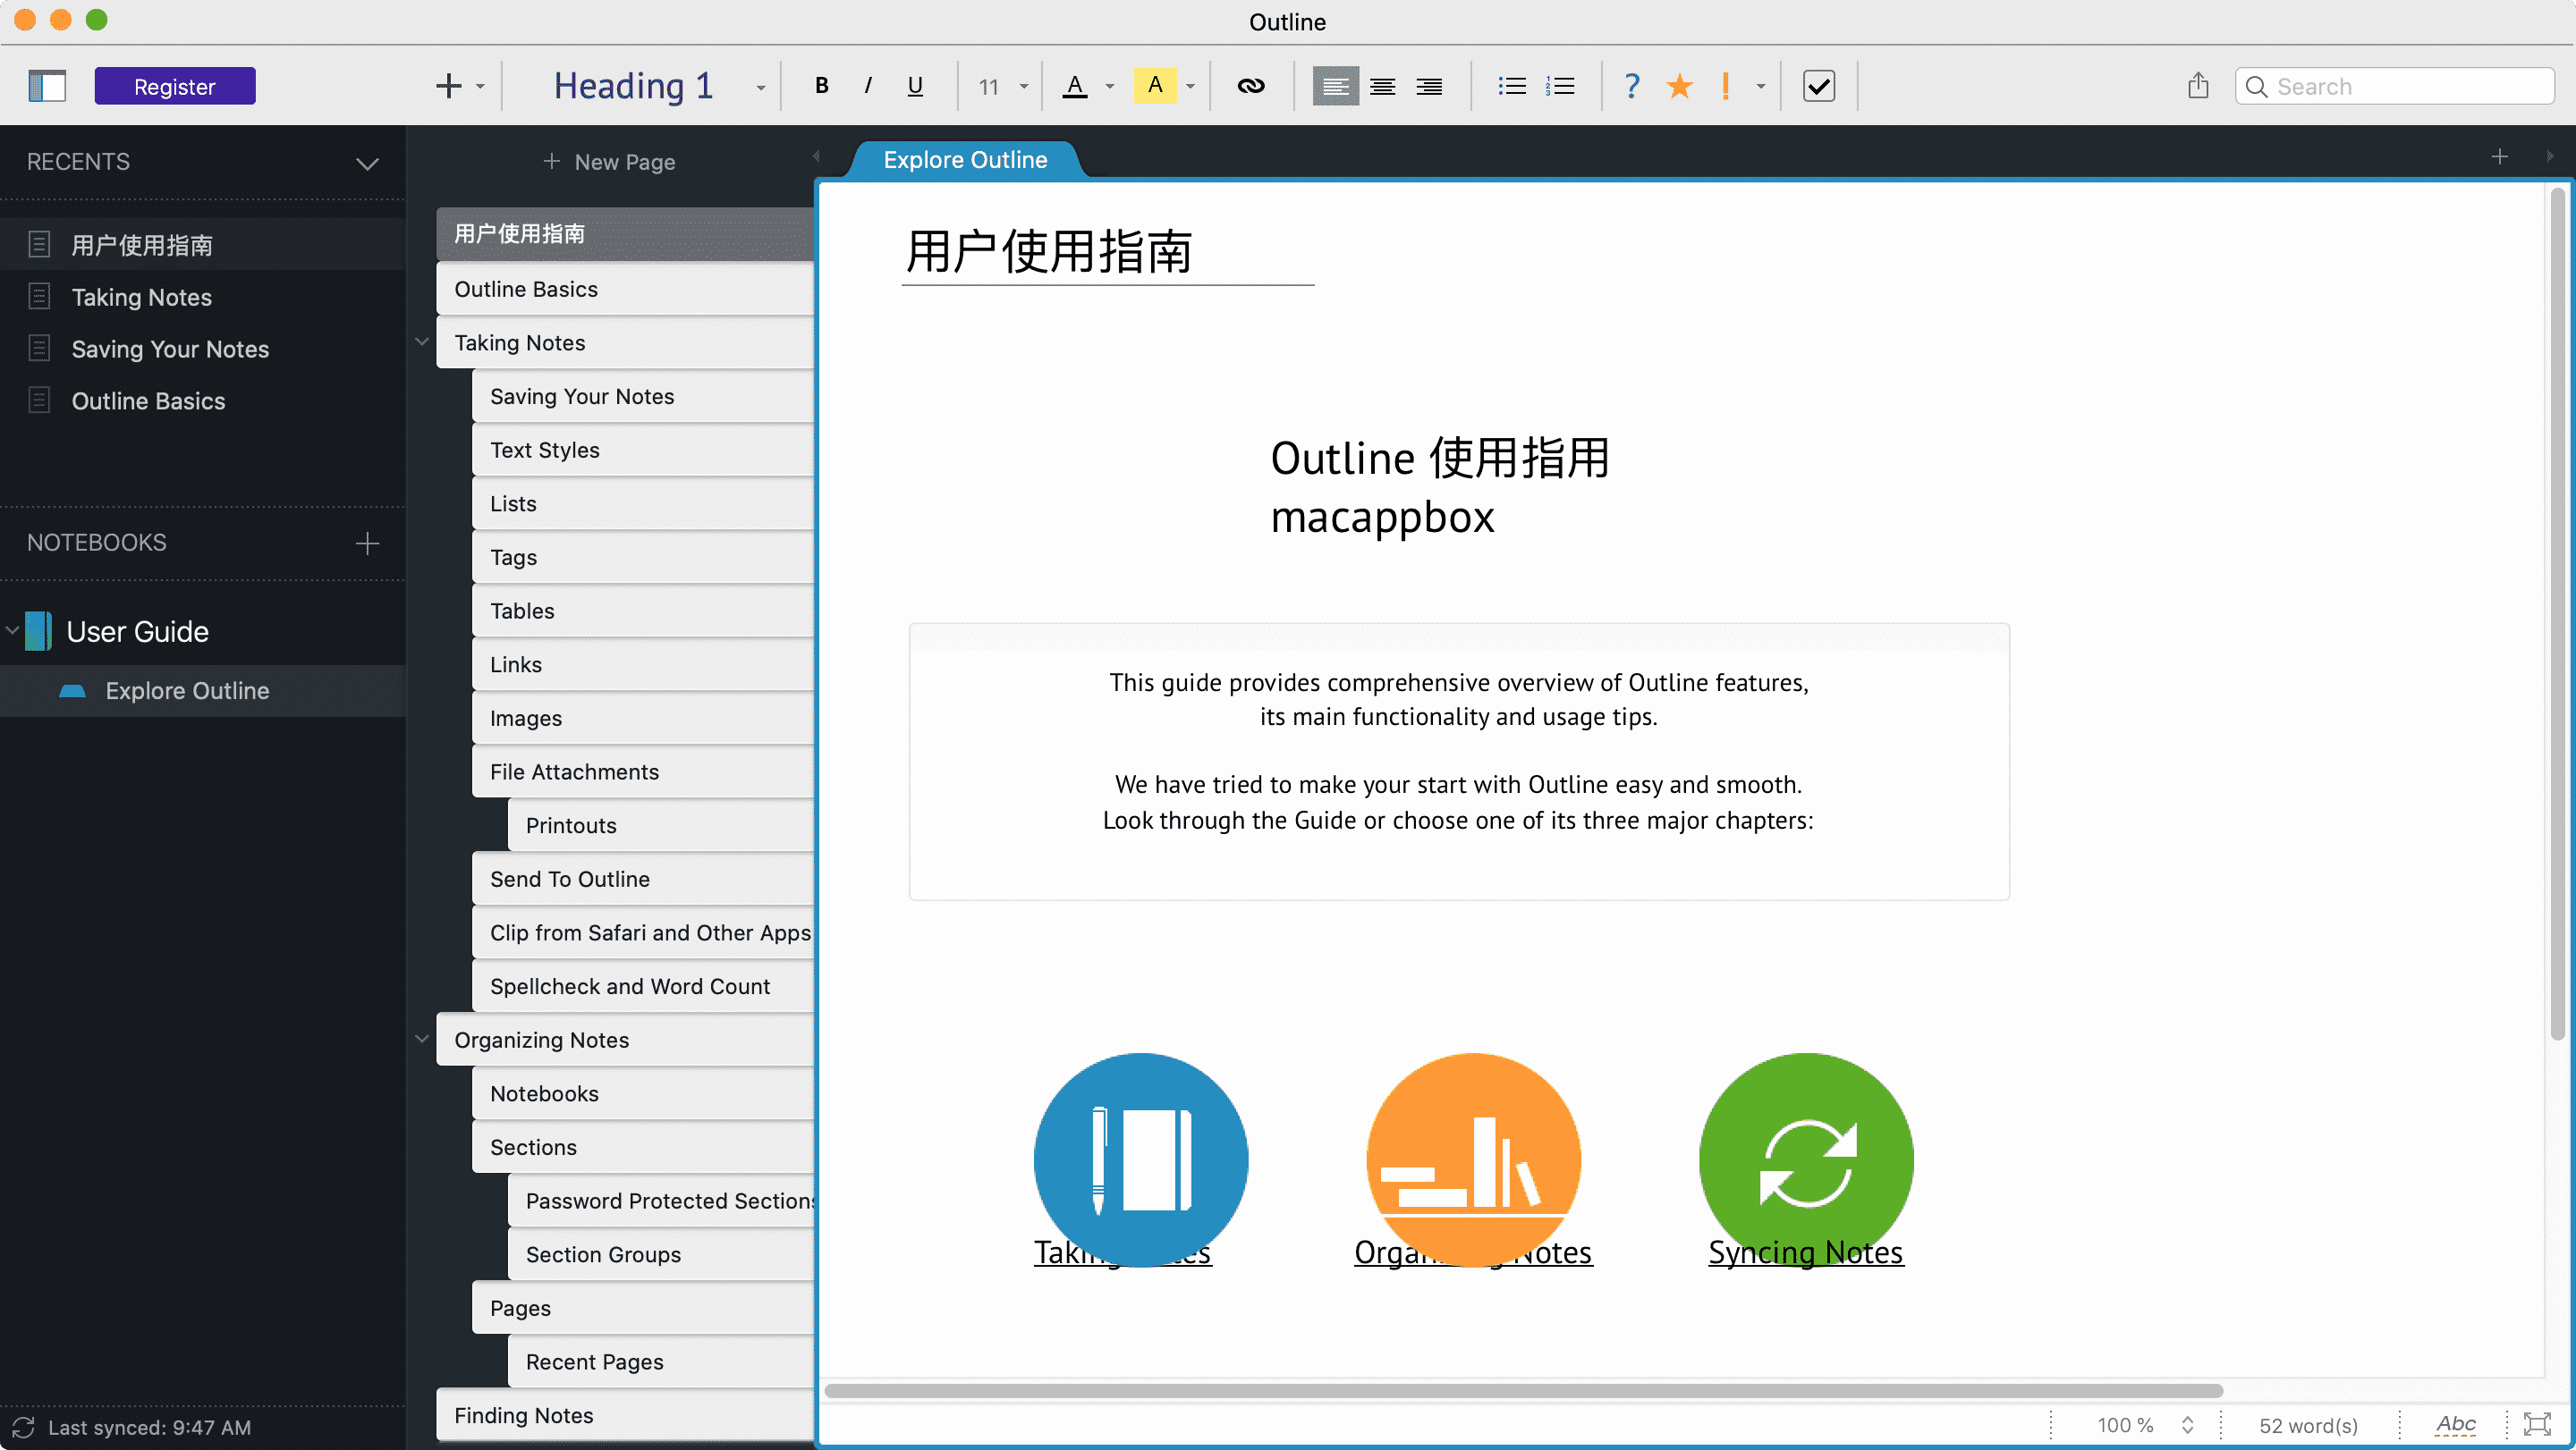2576x1450 pixels.
Task: Click the Search field
Action: click(2395, 86)
